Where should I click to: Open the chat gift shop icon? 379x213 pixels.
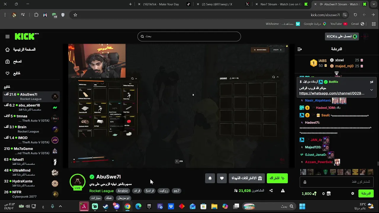point(329,193)
